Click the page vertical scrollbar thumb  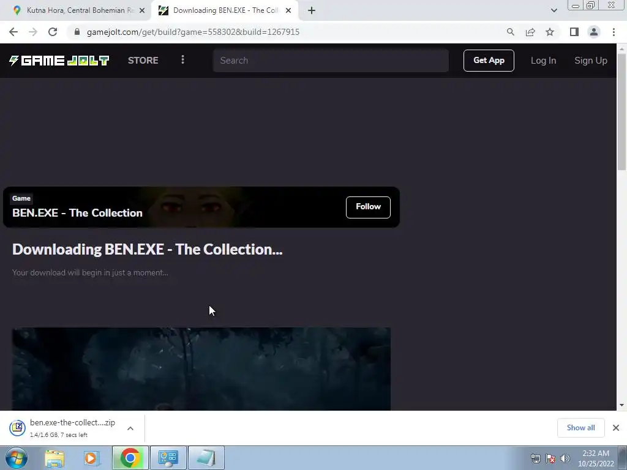pyautogui.click(x=621, y=112)
